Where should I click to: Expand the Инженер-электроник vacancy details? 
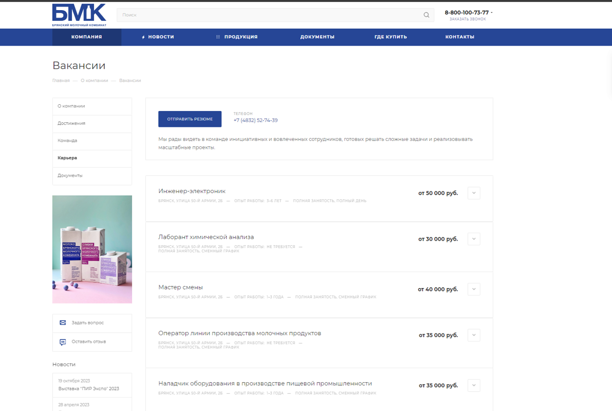[474, 193]
